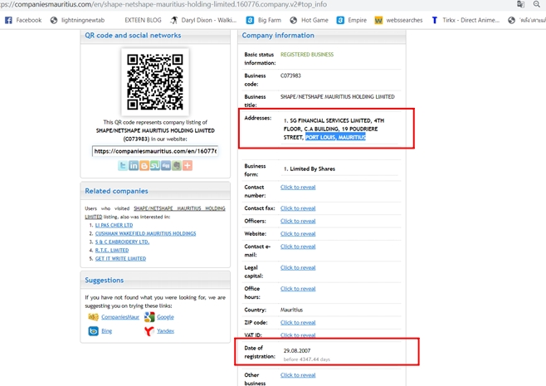Viewport: 546px width, 386px height.
Task: Open CUSHMAN WAKEFIELD MAURITIUS HOLDINGS link
Action: [x=145, y=233]
